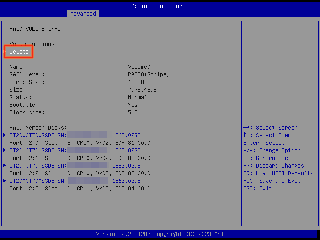Click the F7: Discard Changes line
The height and width of the screenshot is (240, 320).
point(274,166)
